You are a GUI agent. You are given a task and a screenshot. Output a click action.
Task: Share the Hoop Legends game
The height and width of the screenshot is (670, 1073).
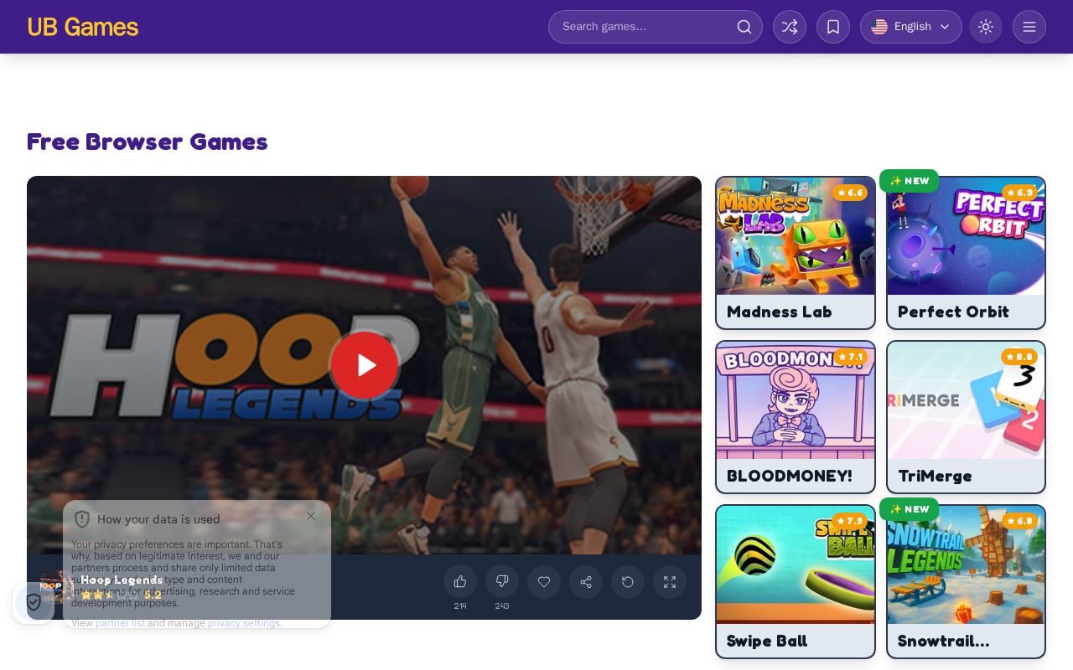pos(586,582)
